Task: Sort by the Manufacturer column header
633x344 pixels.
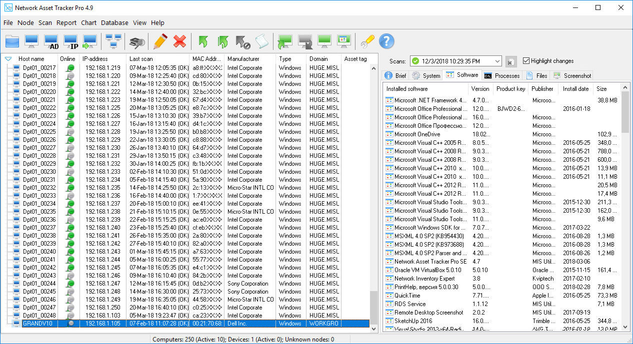Action: 250,59
